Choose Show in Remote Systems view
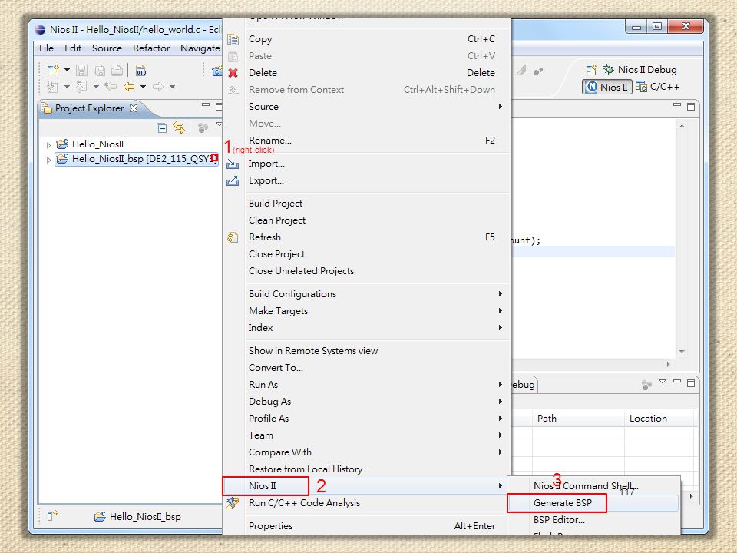Viewport: 737px width, 553px height. [367, 351]
